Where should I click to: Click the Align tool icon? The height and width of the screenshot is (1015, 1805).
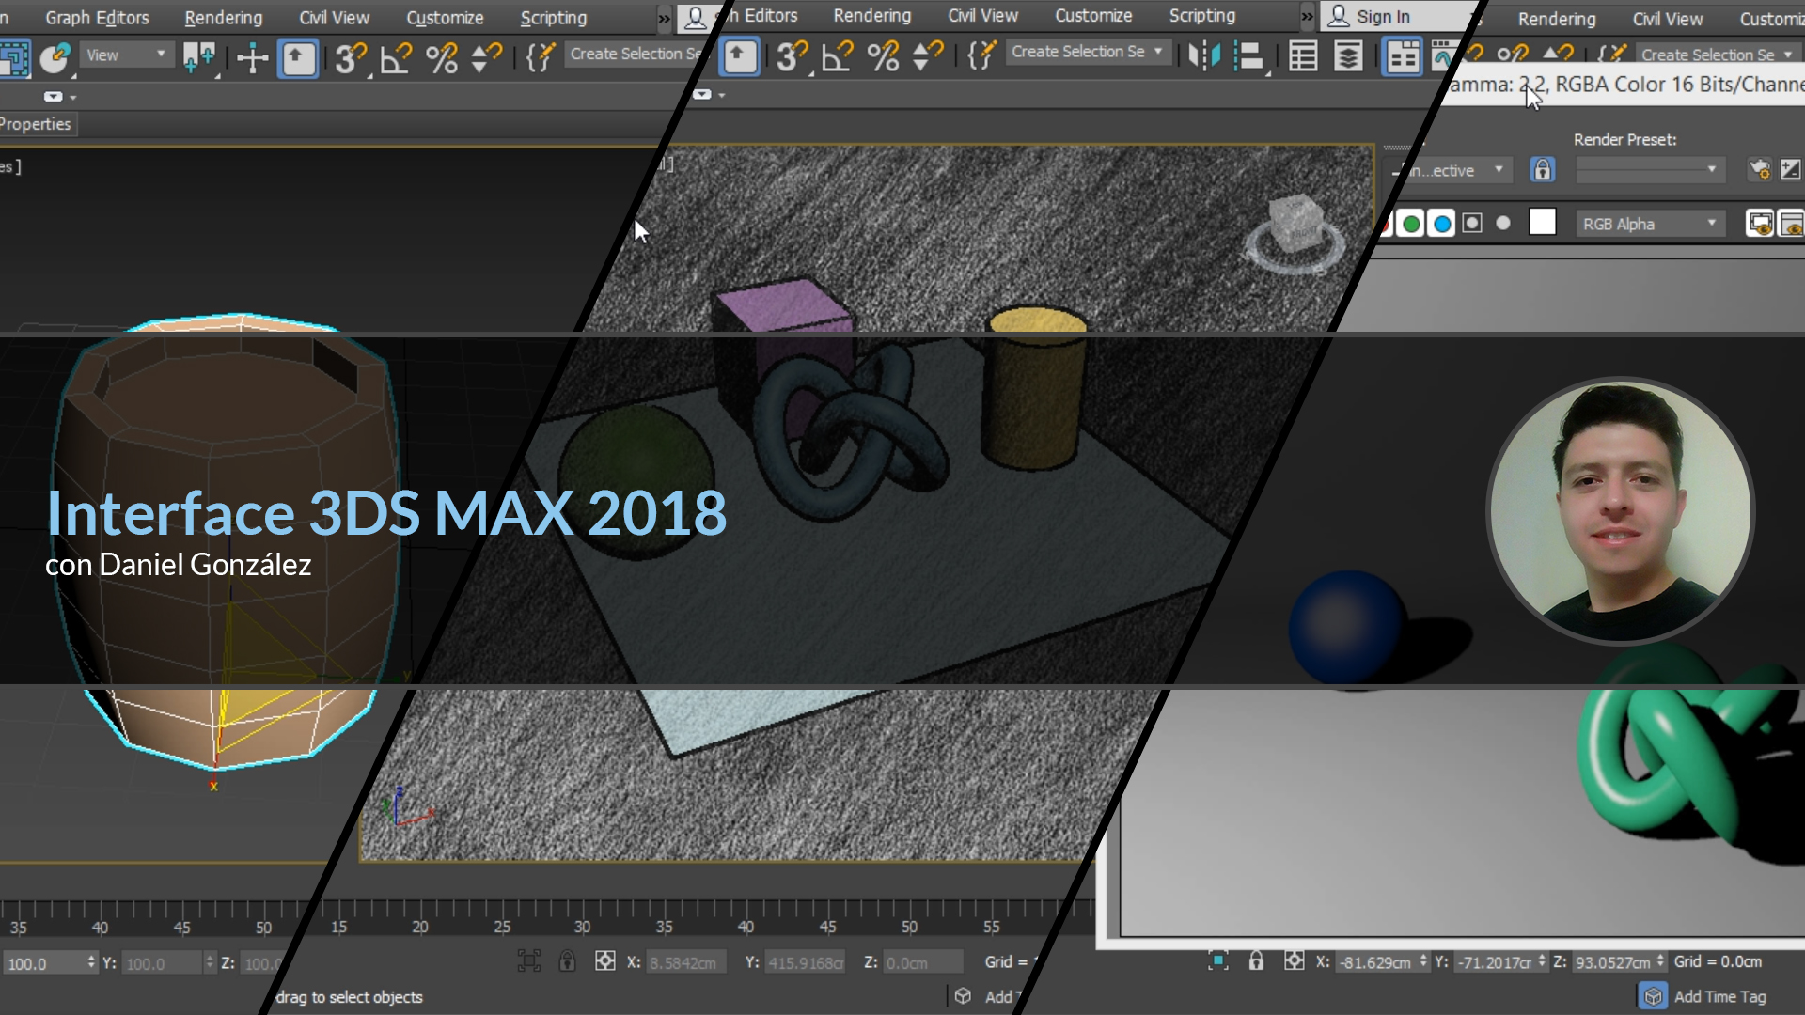(x=1249, y=55)
